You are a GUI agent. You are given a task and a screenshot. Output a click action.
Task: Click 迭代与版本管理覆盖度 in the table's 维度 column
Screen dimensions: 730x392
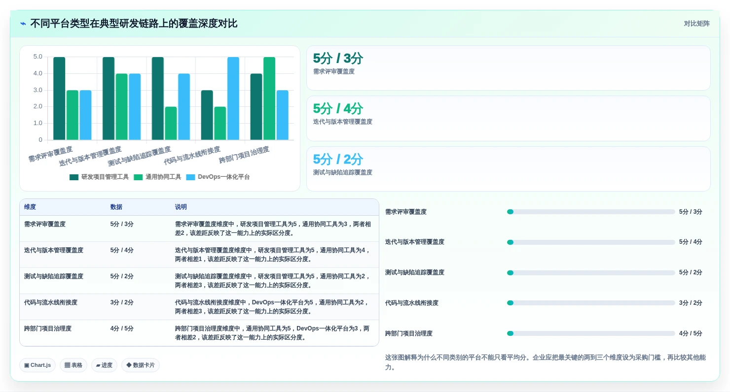pyautogui.click(x=54, y=250)
